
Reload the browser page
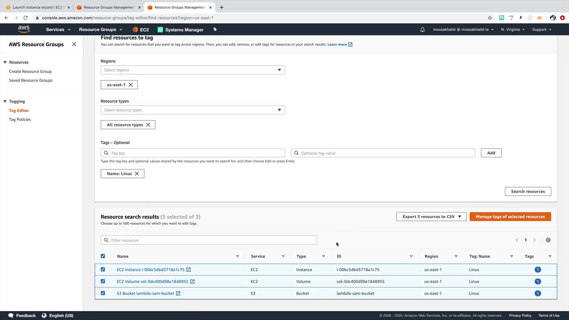coord(25,18)
